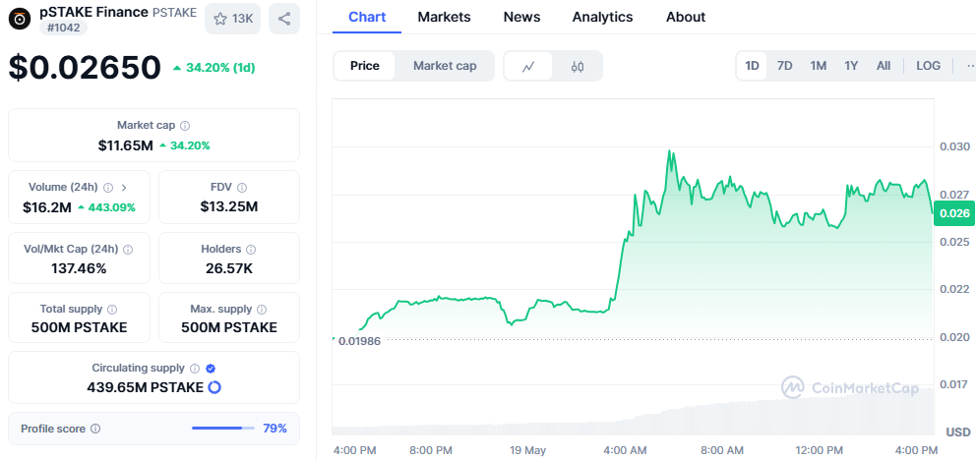Set chart range to All
Image resolution: width=976 pixels, height=460 pixels.
(x=884, y=66)
